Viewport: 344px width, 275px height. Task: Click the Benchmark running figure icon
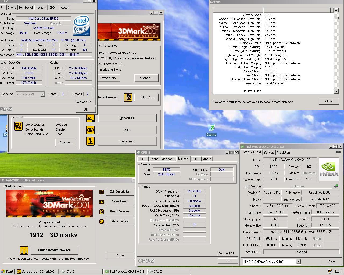click(x=90, y=118)
